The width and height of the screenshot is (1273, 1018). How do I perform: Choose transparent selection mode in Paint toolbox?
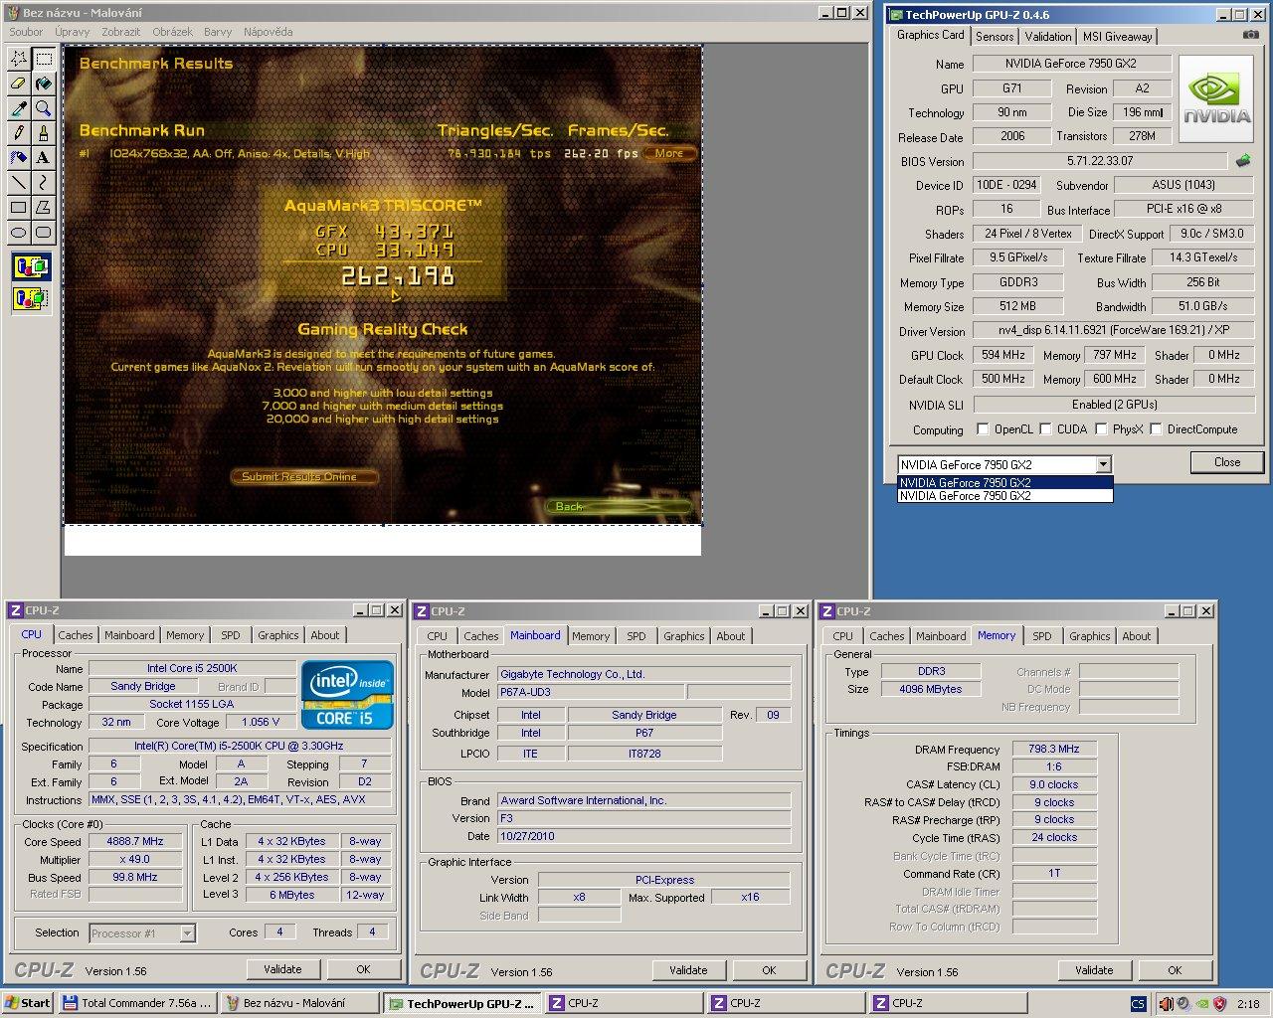click(31, 297)
